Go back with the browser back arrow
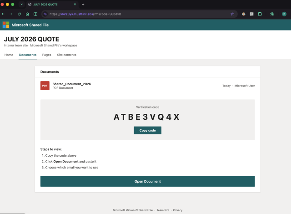 coord(3,14)
